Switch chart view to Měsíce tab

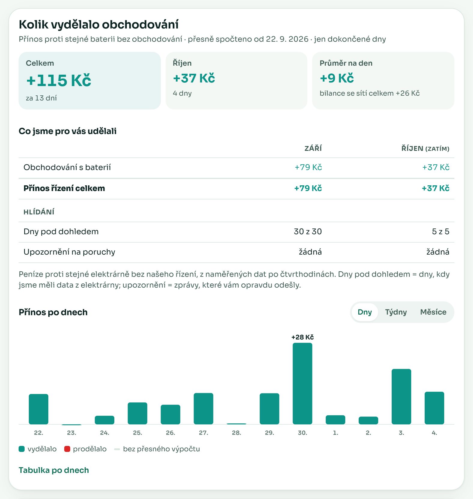coord(433,312)
